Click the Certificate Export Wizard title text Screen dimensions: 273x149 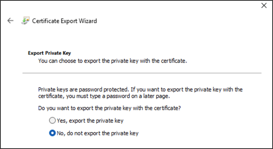tap(64, 21)
